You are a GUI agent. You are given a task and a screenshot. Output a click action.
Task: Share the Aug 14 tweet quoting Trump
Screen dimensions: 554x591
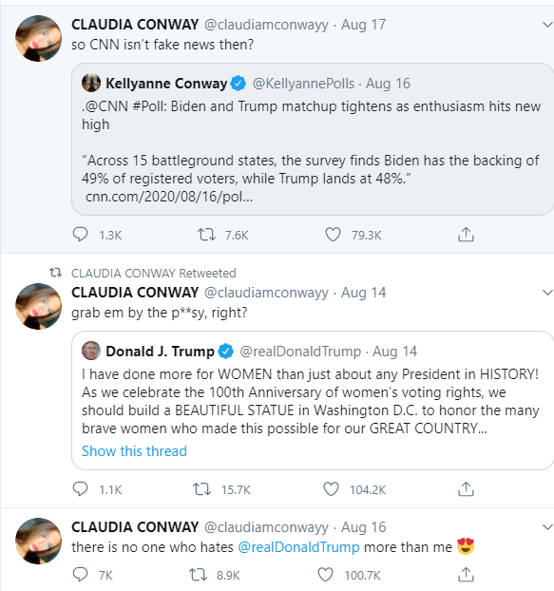pos(466,489)
